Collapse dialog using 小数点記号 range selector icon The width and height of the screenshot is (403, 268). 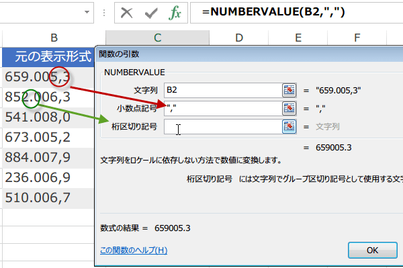(289, 108)
